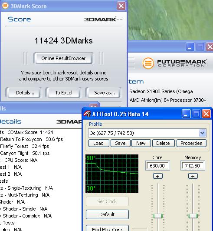The image size is (213, 231).
Task: Increase Core clock with plus button
Action: click(157, 176)
